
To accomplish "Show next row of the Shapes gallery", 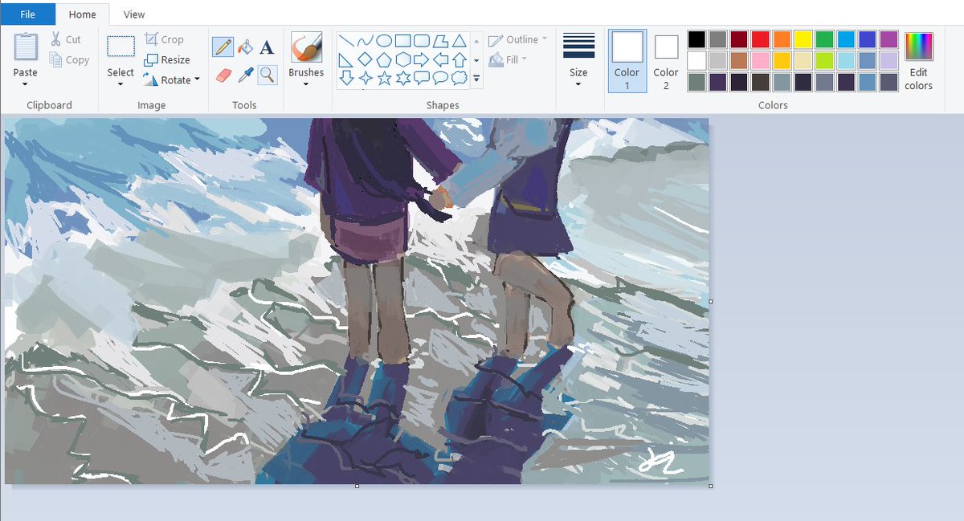I will pos(476,60).
